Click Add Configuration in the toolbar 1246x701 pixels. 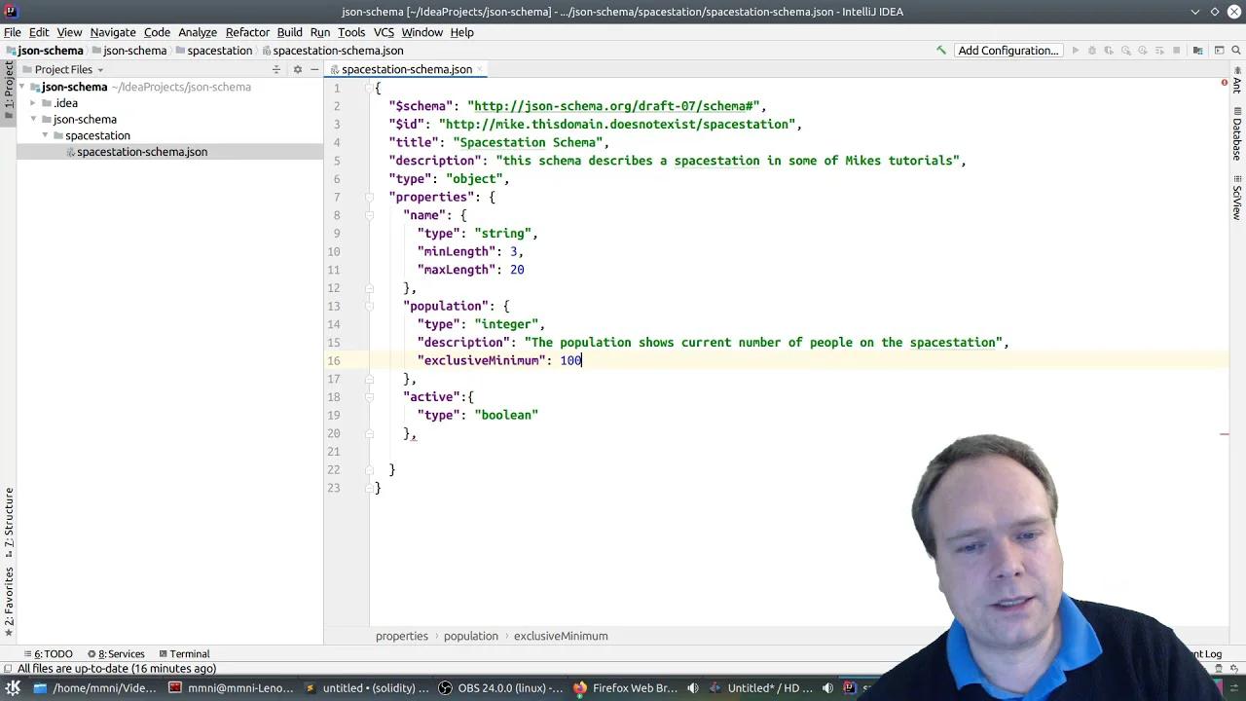click(1008, 50)
